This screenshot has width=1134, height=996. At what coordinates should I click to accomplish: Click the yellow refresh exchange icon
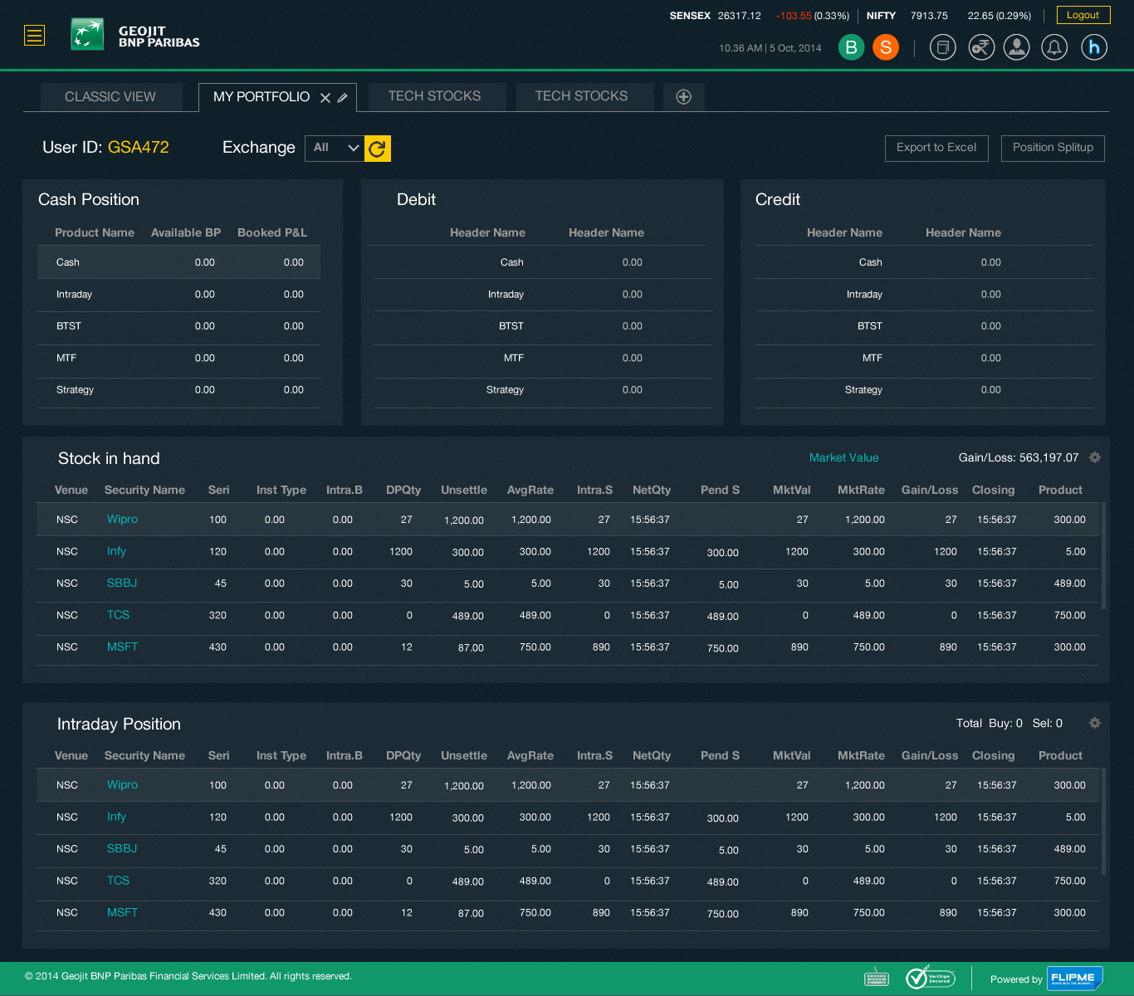[378, 149]
